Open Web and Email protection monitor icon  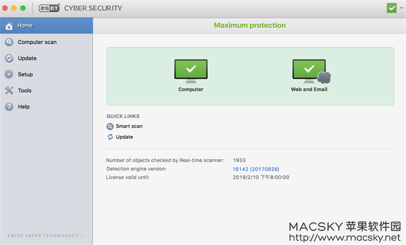311,71
